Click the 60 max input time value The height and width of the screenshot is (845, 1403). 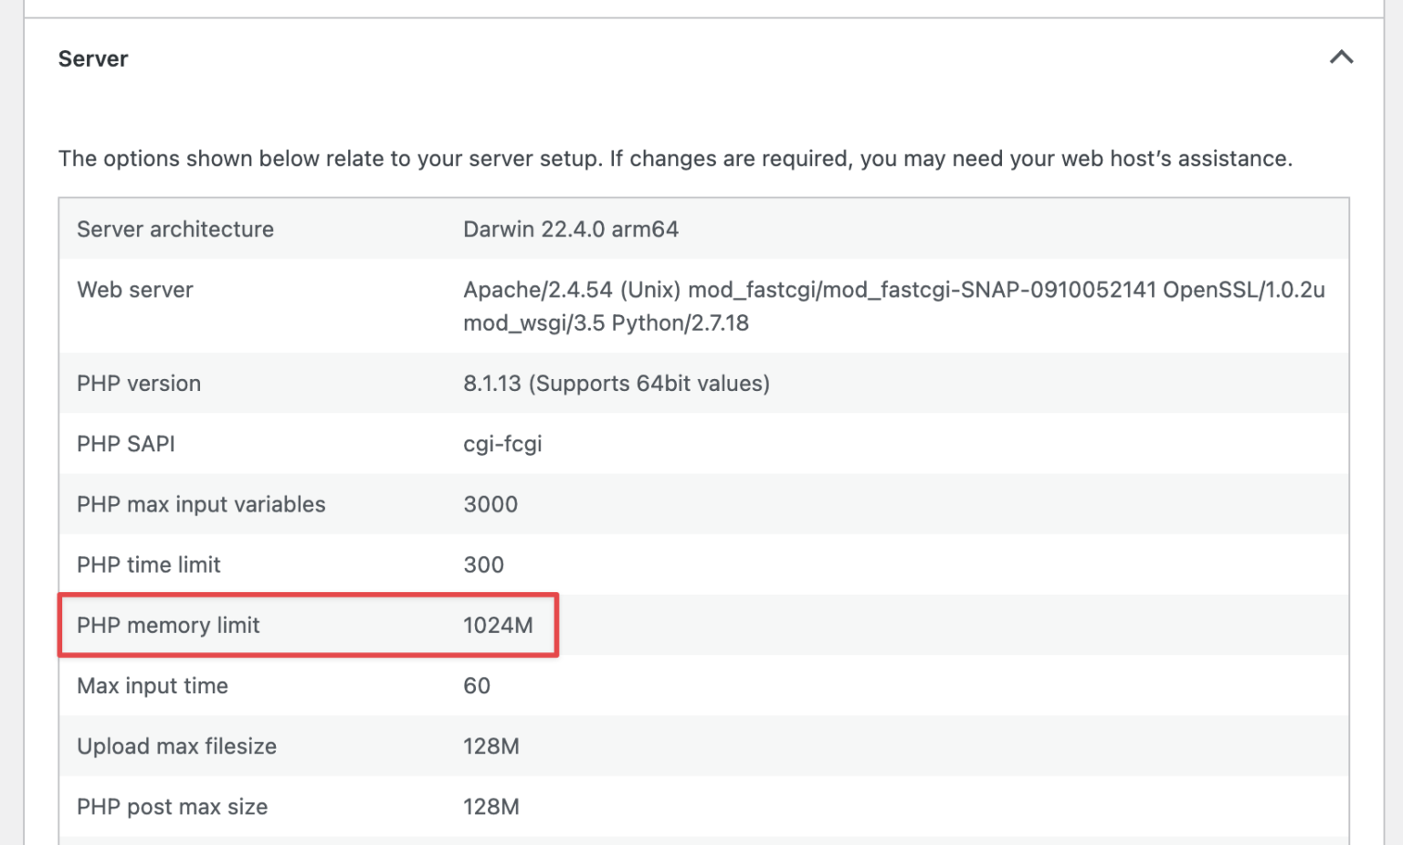477,686
